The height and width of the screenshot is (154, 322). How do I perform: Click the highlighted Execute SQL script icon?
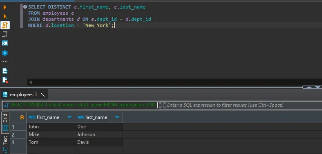point(5,25)
